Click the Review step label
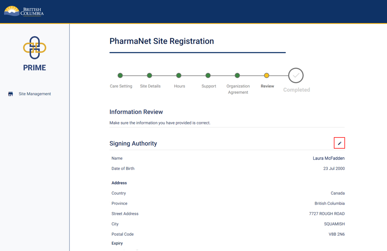The image size is (387, 251). [x=267, y=86]
